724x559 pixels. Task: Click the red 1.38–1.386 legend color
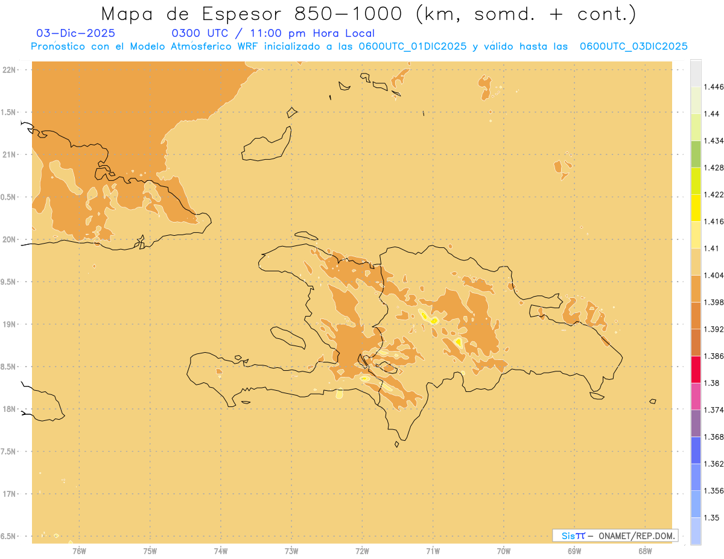(696, 369)
